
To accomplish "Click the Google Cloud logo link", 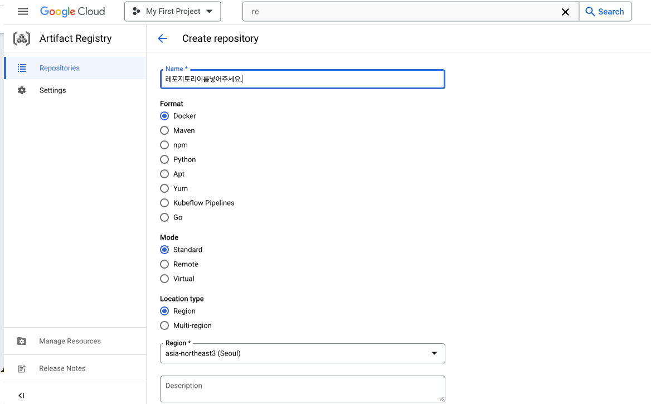I will [72, 12].
